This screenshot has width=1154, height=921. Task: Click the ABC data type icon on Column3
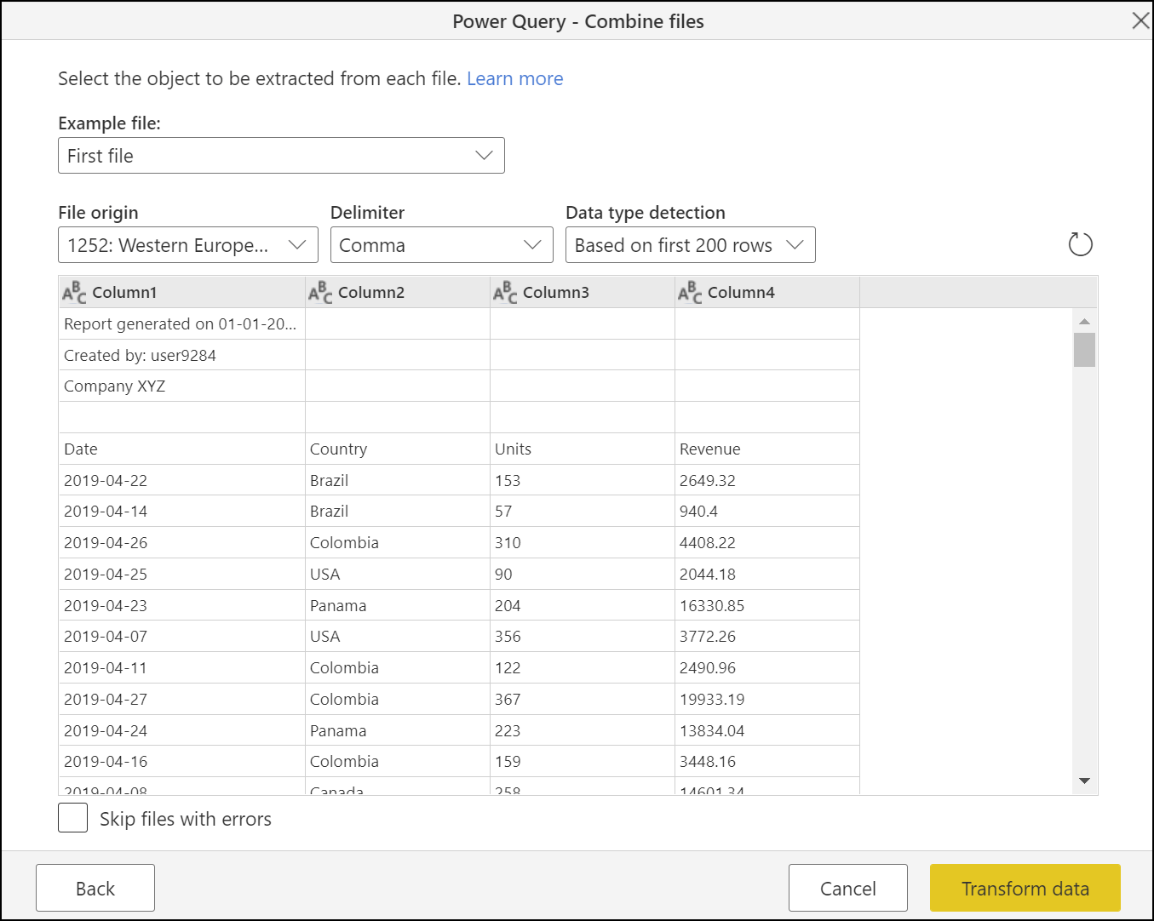tap(502, 291)
